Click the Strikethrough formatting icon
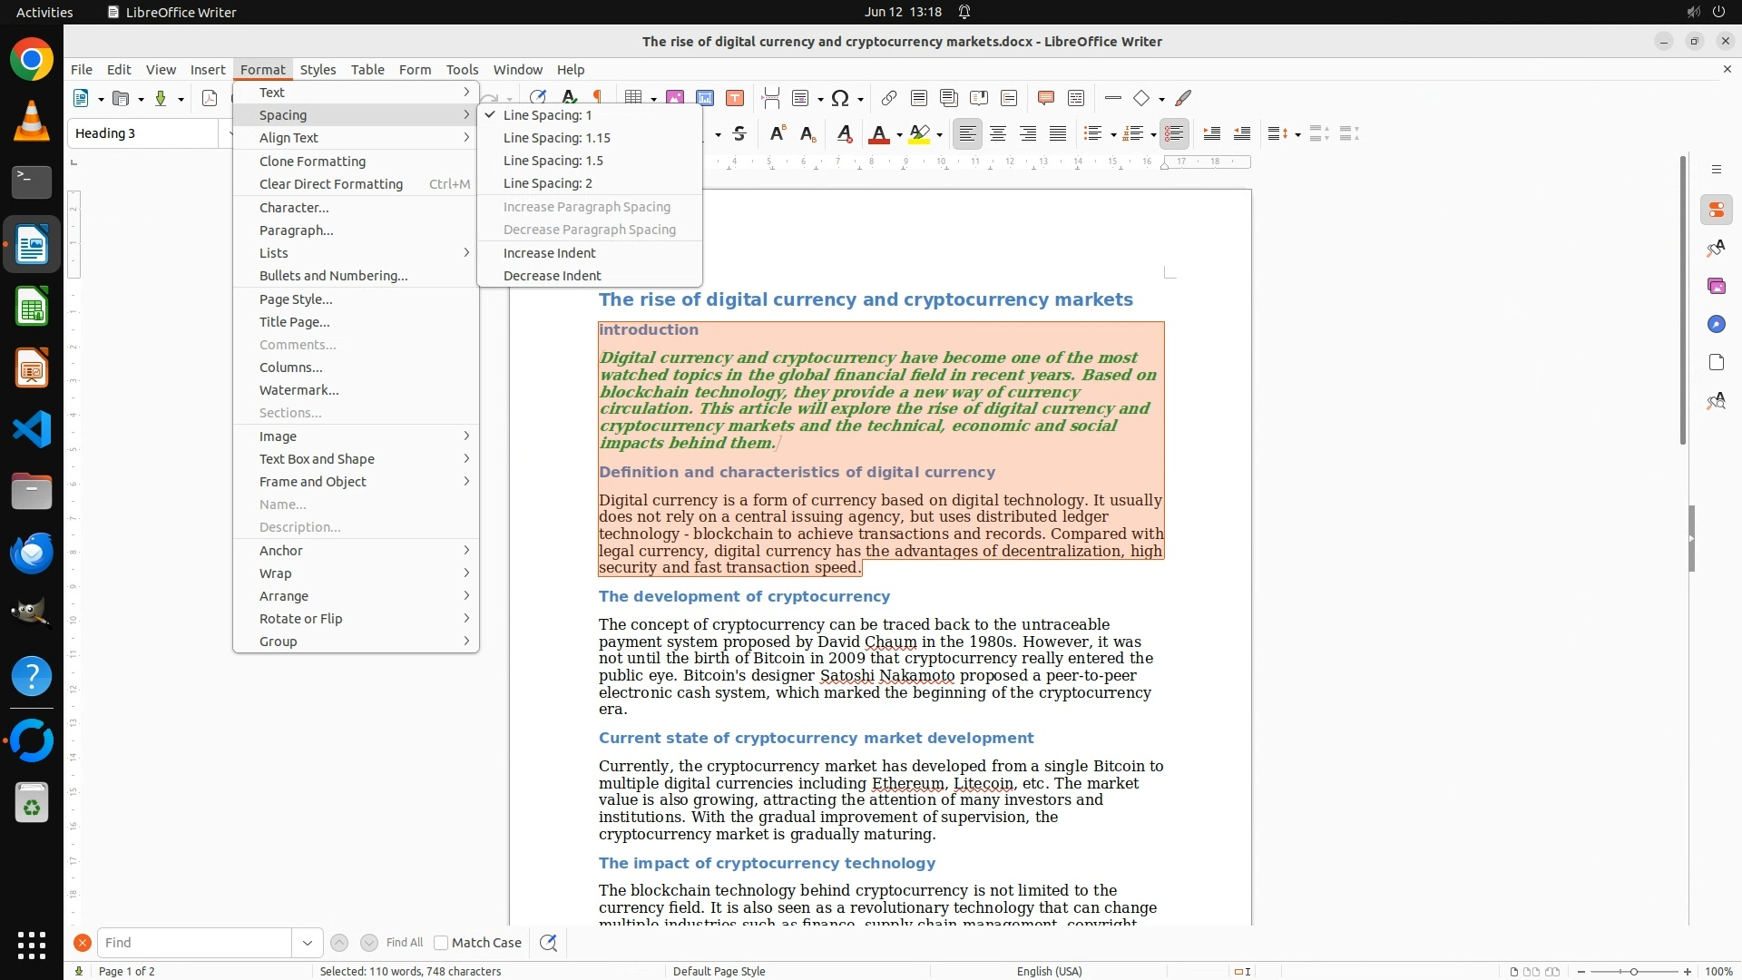The width and height of the screenshot is (1742, 980). [739, 134]
